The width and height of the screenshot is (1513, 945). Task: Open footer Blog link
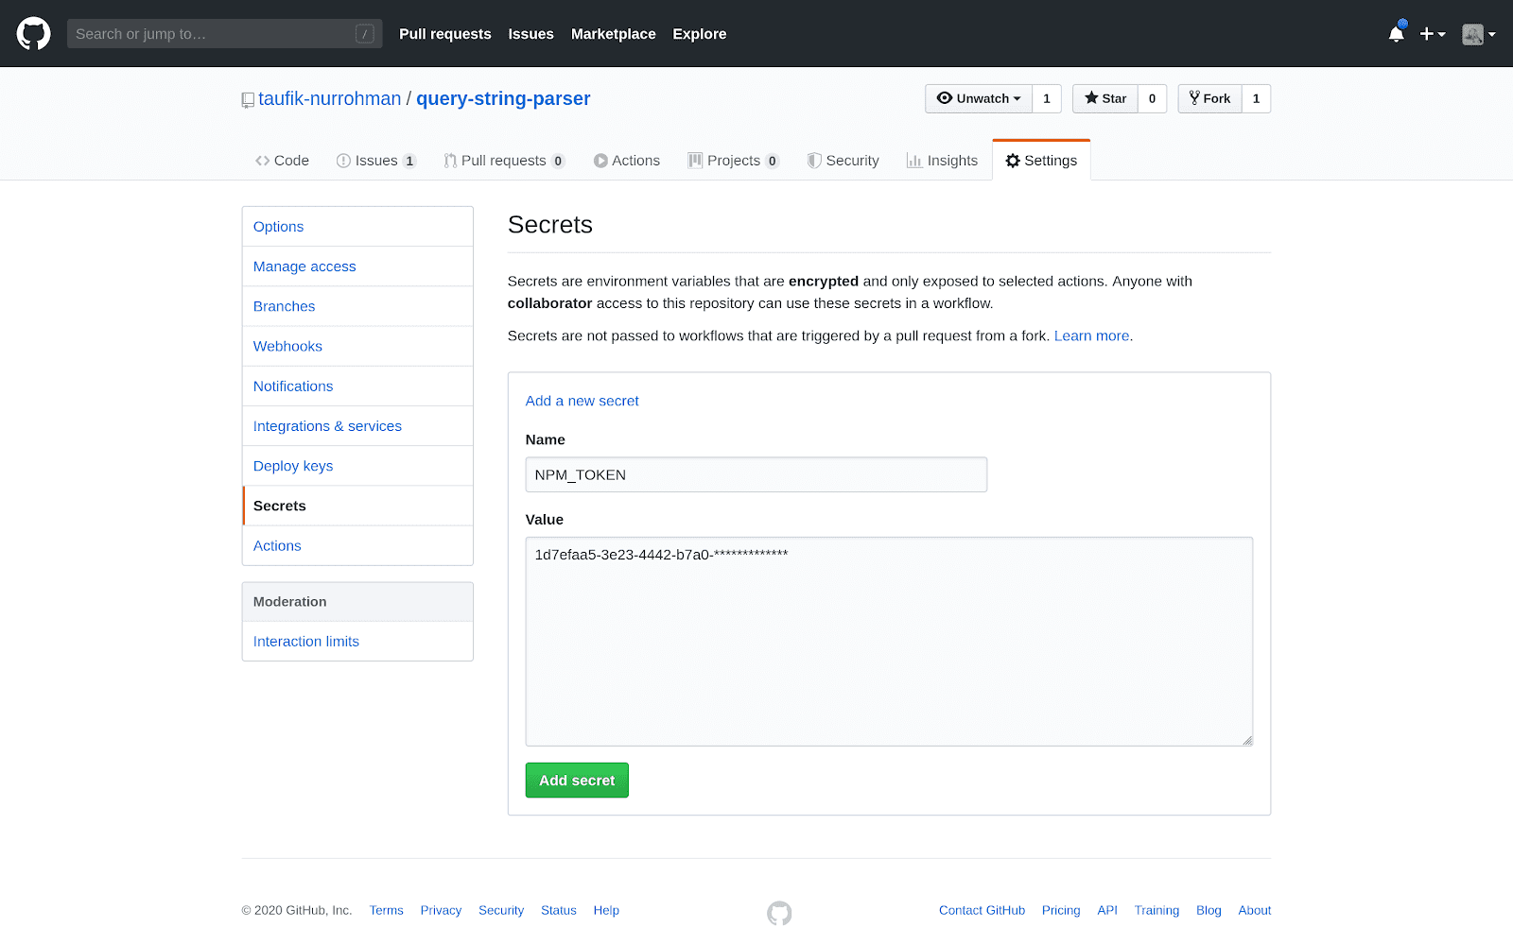pos(1209,911)
